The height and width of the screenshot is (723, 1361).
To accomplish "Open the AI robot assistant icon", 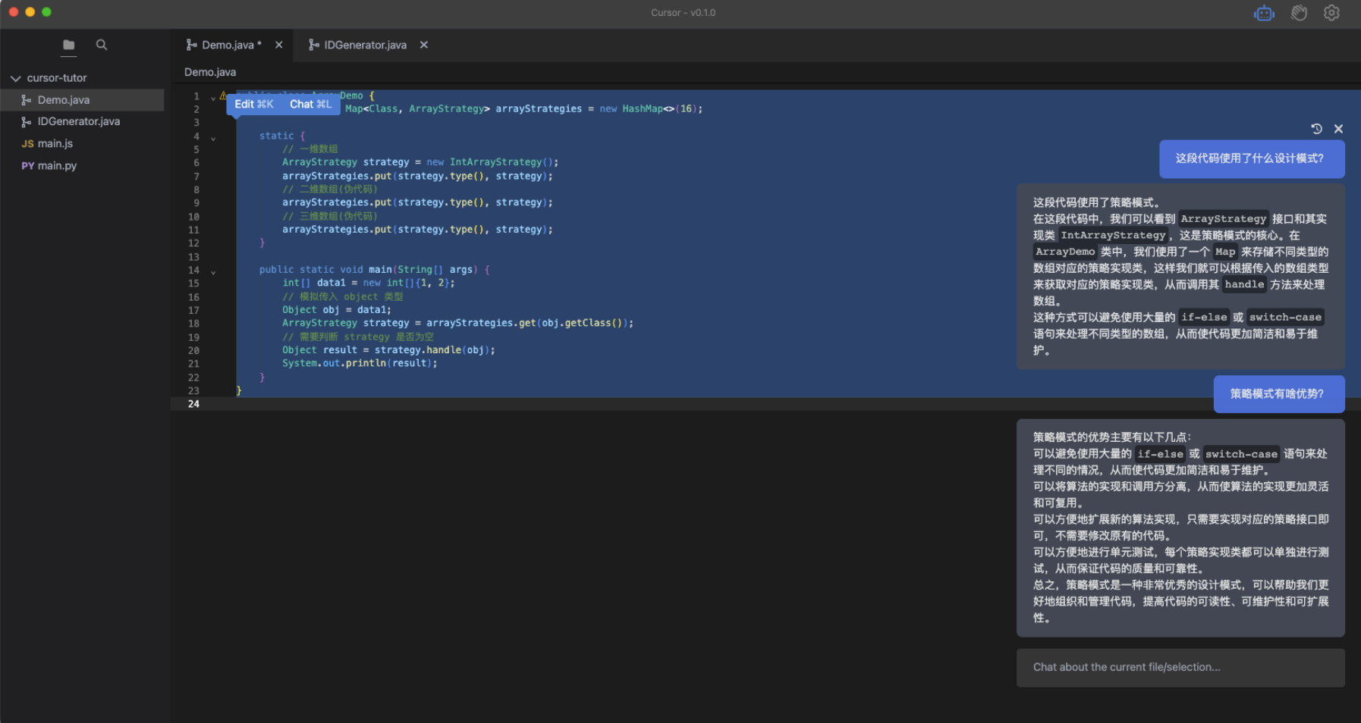I will click(1264, 13).
